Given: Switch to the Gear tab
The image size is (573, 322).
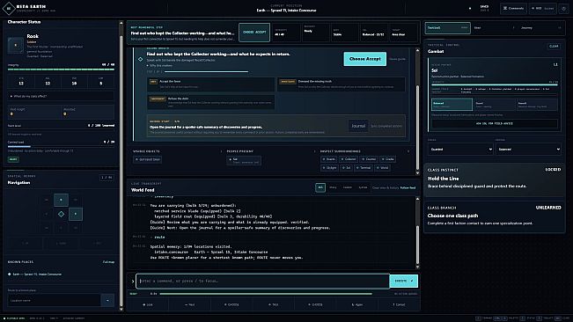Looking at the screenshot, I should (x=493, y=28).
